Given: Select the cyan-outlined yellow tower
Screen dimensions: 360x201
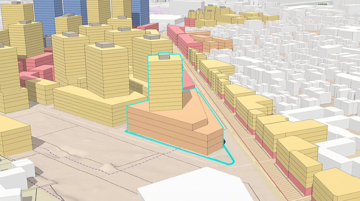Looking at the screenshot, I should [165, 83].
